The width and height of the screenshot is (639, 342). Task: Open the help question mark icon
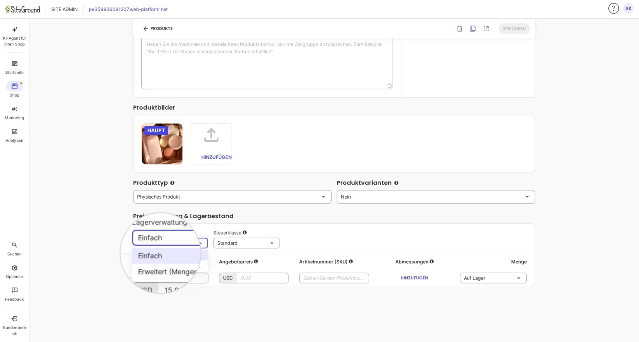[613, 9]
